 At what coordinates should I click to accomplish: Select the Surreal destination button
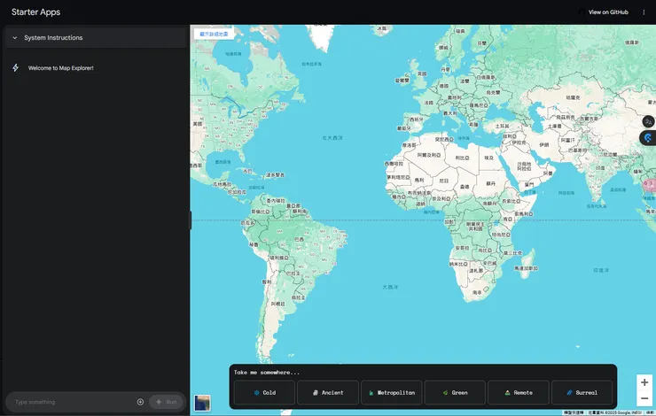[582, 393]
